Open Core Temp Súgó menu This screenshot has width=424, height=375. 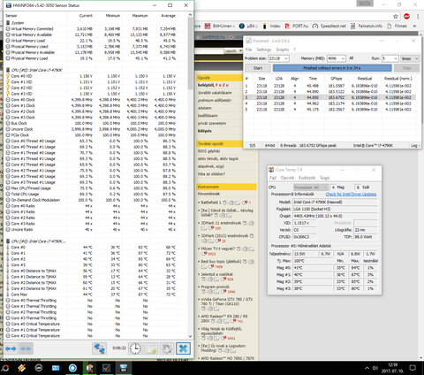pyautogui.click(x=324, y=178)
